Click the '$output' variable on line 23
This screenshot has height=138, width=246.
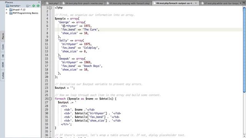pos(60,88)
